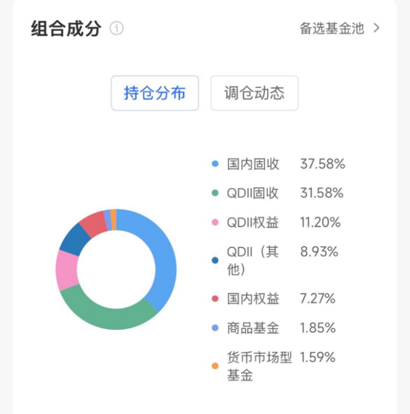Open the 备选基金池 chevron arrow

(376, 28)
